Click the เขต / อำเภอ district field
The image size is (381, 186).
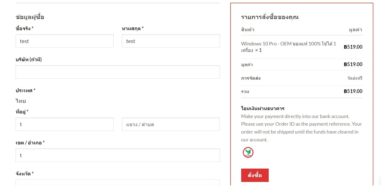click(118, 155)
